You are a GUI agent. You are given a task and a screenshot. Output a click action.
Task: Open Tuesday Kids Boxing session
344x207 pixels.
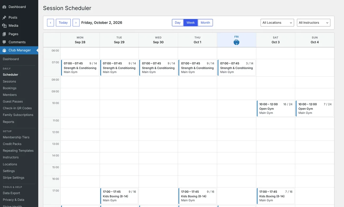[119, 196]
